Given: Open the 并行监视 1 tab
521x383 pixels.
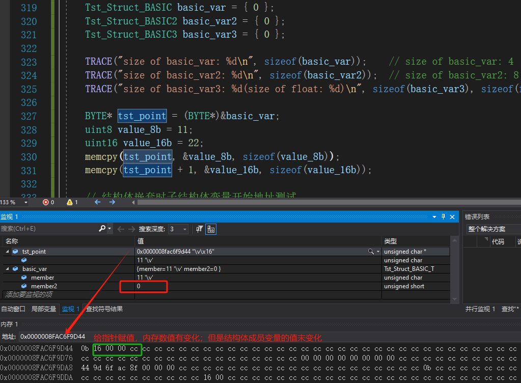Looking at the screenshot, I should [480, 309].
